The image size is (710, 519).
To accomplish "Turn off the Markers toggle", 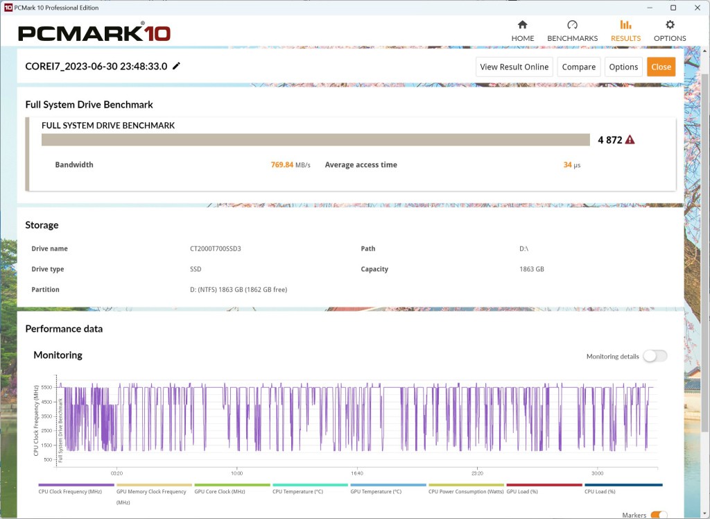I will click(659, 515).
